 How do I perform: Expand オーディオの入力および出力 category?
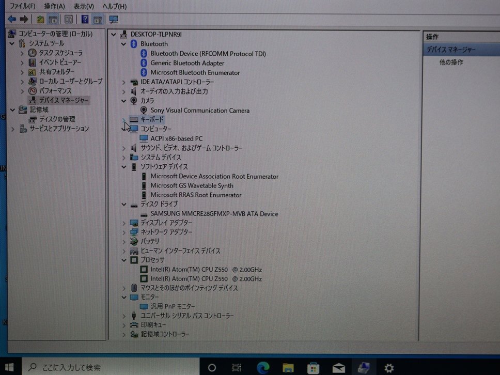(124, 91)
